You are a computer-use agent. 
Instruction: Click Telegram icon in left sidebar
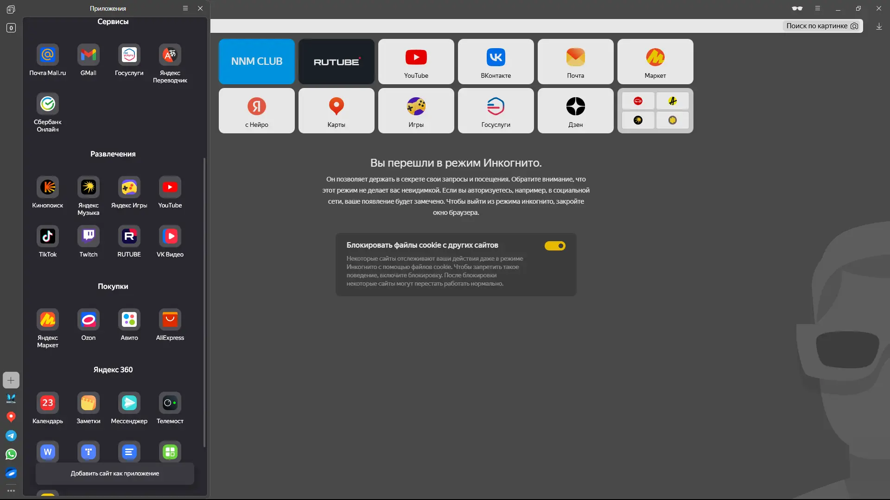pyautogui.click(x=11, y=436)
